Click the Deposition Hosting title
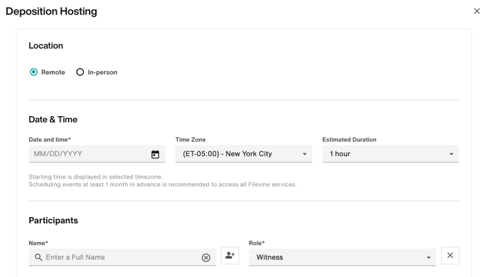This screenshot has width=484, height=277. click(51, 11)
